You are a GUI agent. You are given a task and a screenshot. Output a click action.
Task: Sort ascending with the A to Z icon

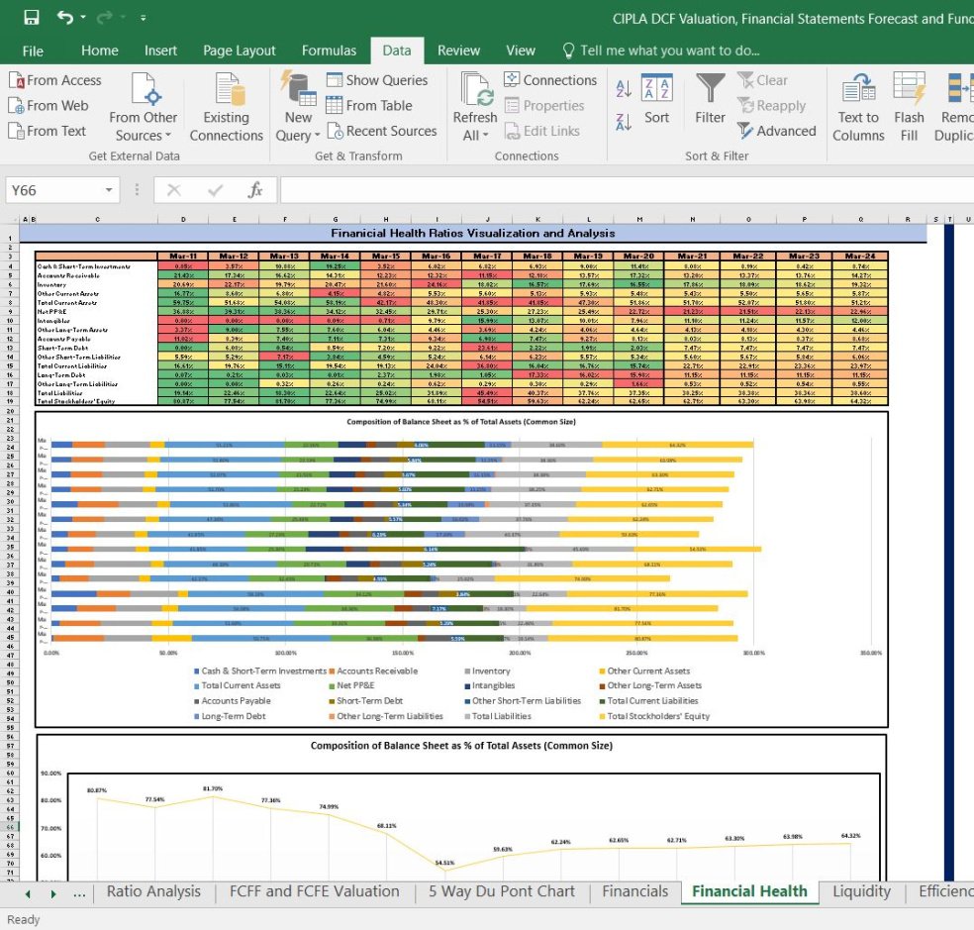click(624, 89)
